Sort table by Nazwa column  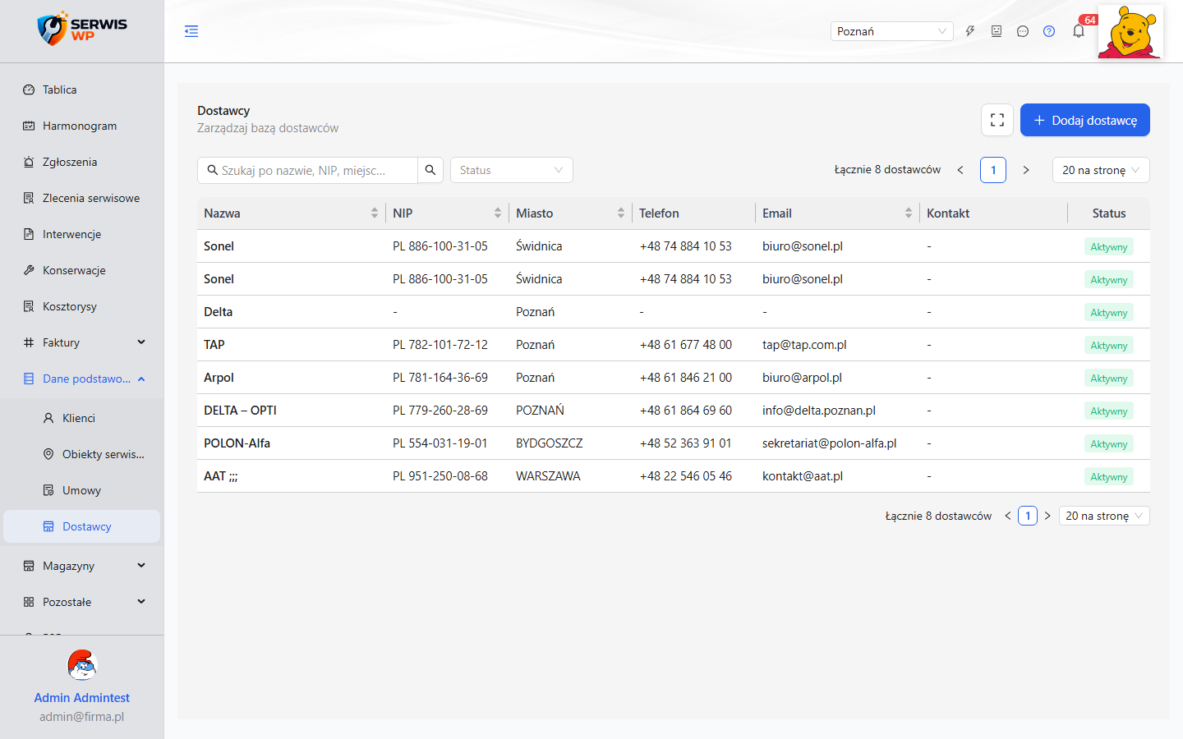(x=374, y=213)
